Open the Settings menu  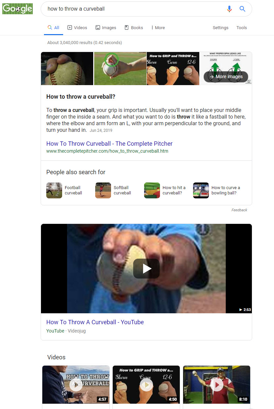tap(220, 28)
